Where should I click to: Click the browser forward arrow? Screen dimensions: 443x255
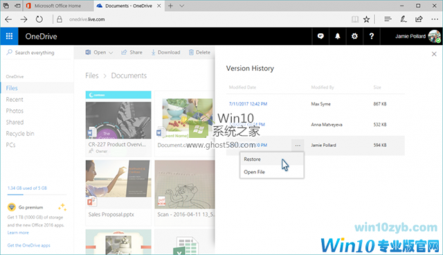pyautogui.click(x=24, y=19)
